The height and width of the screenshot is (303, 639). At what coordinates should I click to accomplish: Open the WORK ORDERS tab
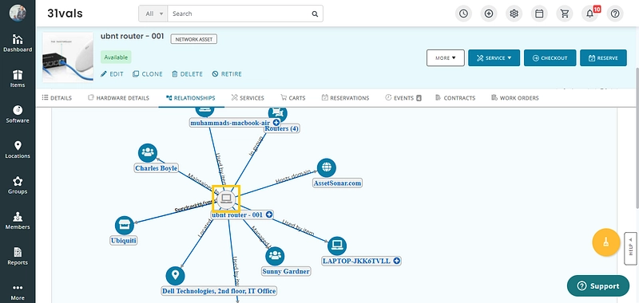515,98
